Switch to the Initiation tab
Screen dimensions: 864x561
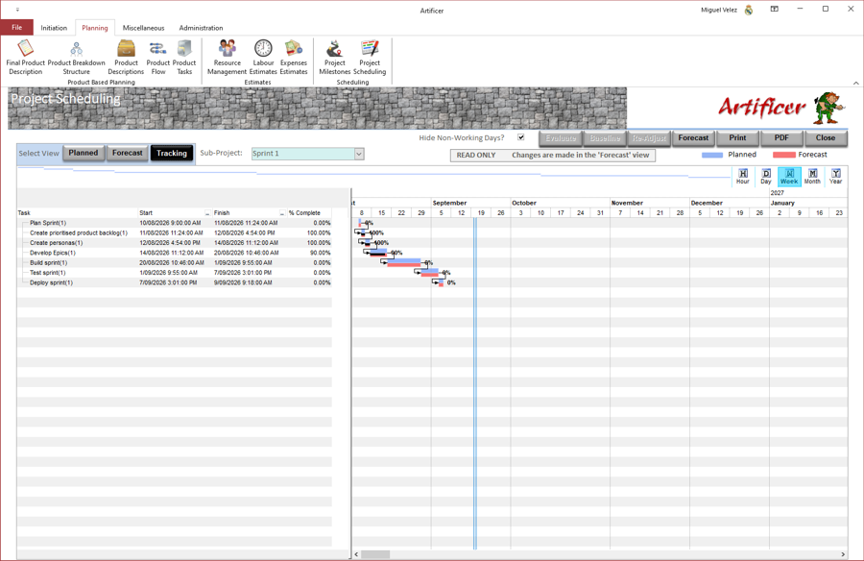click(x=54, y=28)
